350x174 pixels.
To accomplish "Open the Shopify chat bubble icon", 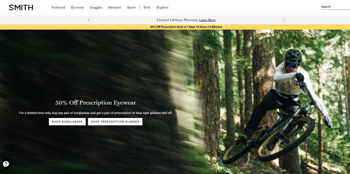I will tap(6, 164).
